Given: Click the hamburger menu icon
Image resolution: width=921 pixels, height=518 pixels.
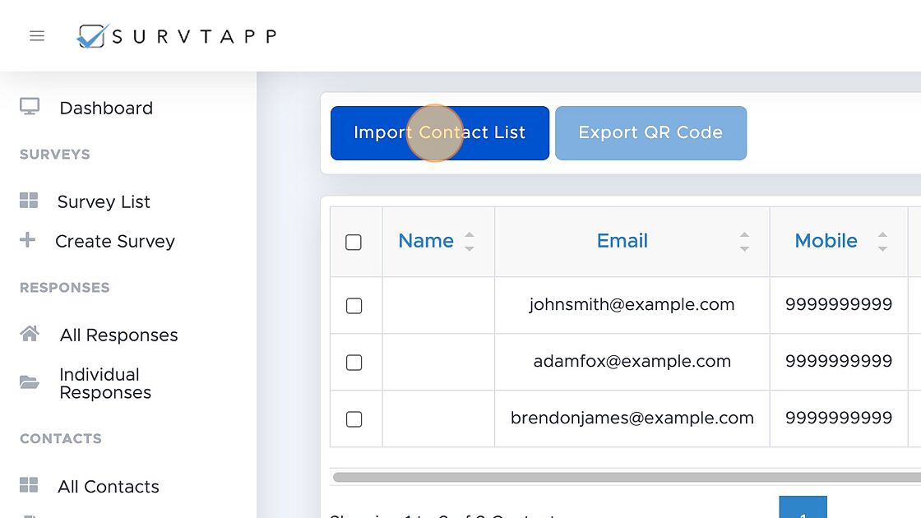Looking at the screenshot, I should pyautogui.click(x=37, y=36).
